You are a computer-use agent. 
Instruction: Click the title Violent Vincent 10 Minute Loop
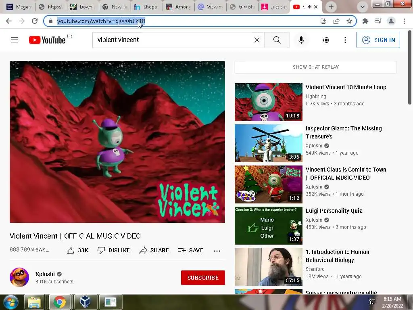pyautogui.click(x=346, y=87)
